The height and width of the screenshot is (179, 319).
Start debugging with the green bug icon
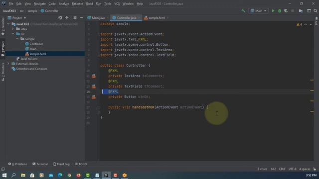tap(280, 11)
